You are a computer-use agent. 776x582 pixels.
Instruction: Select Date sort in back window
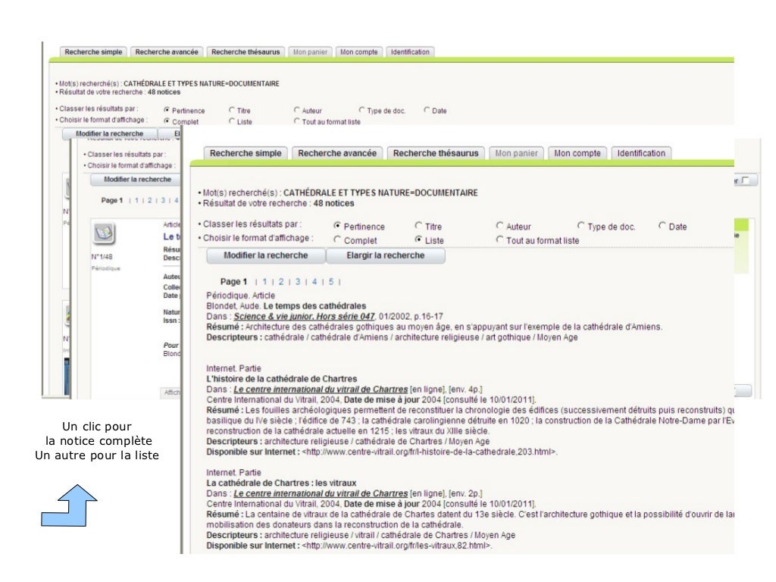click(427, 110)
